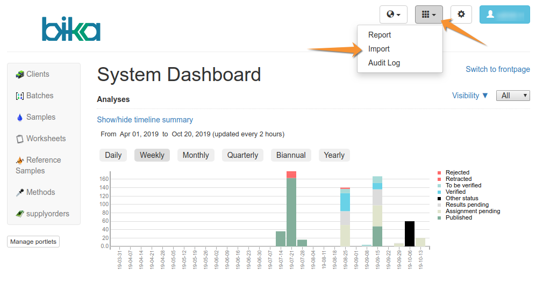Click the Reference Samples icon
543x284 pixels.
[x=20, y=160]
